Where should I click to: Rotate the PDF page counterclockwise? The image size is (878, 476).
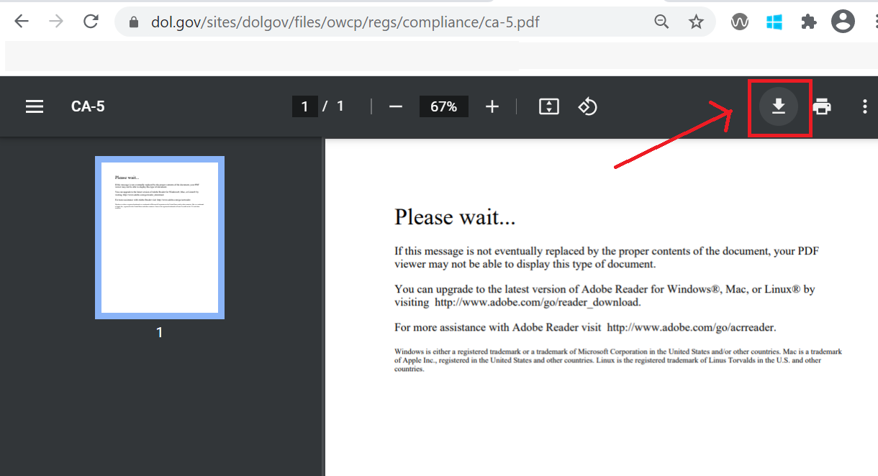click(588, 106)
